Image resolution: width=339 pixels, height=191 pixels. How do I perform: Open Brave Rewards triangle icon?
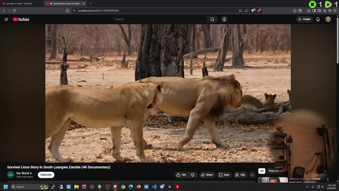tap(259, 11)
